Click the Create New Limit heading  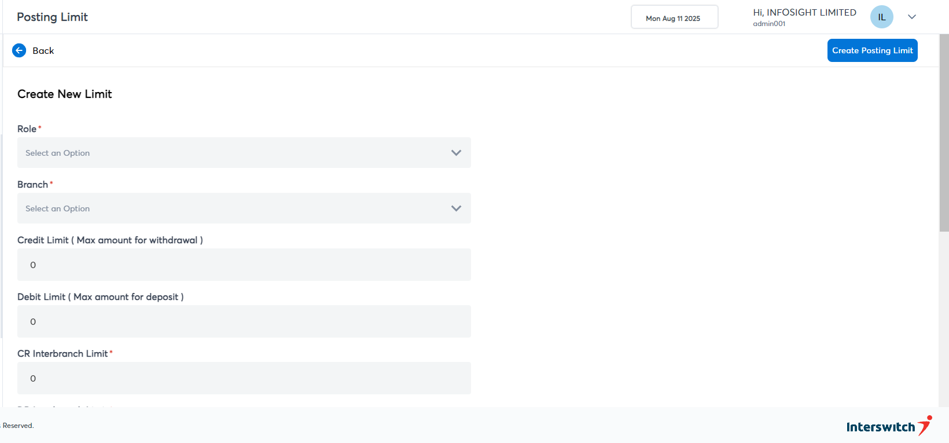click(65, 94)
